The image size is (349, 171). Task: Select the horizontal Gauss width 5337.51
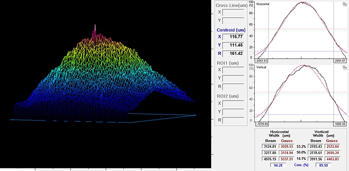tap(287, 159)
